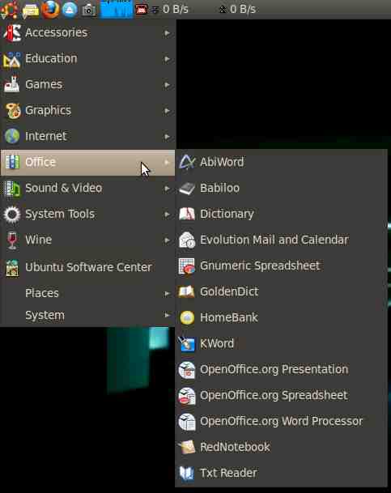391x493 pixels.
Task: Expand the Wine submenu arrow
Action: click(168, 240)
